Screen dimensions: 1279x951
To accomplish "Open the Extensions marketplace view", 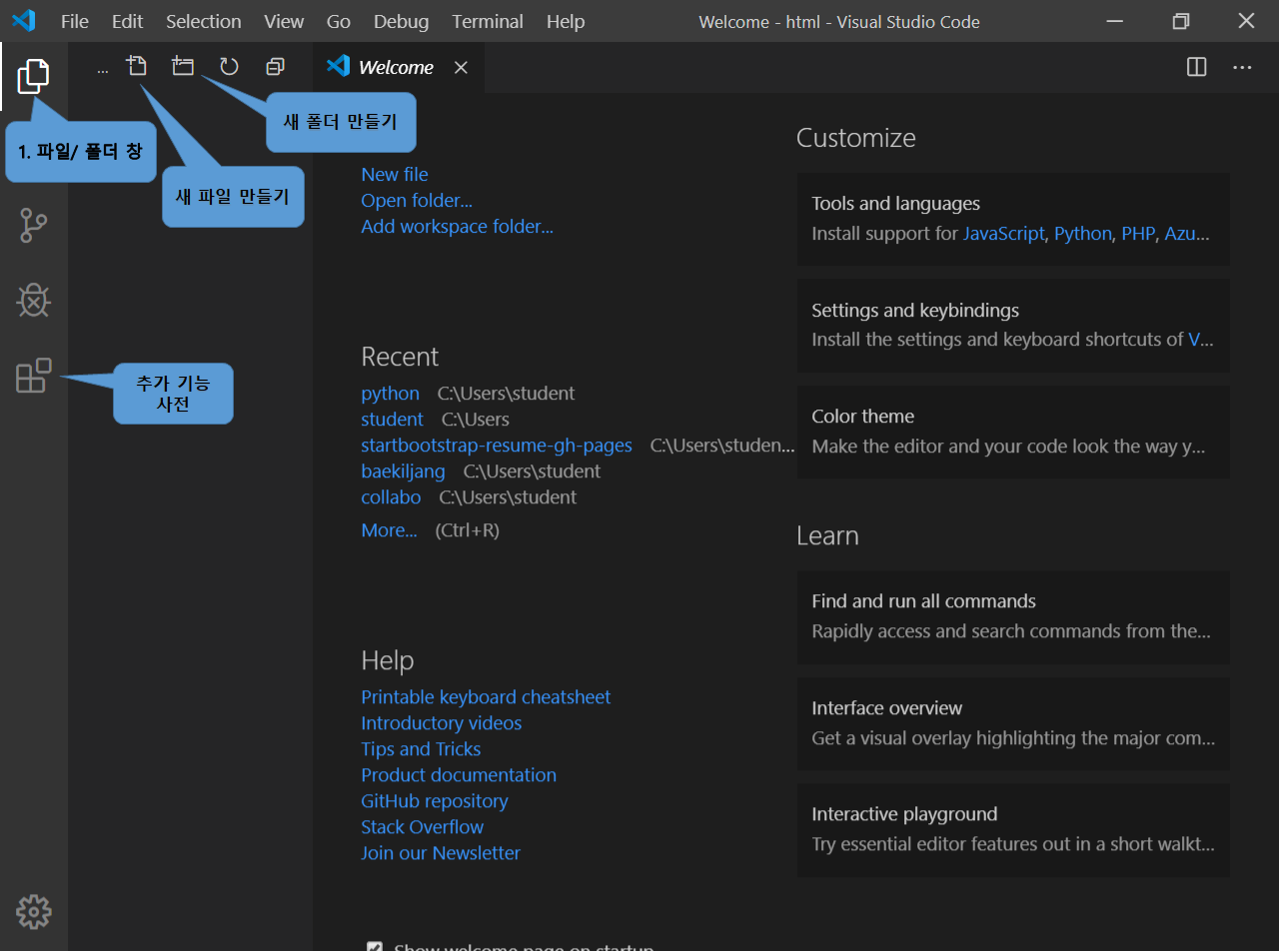I will 33,376.
